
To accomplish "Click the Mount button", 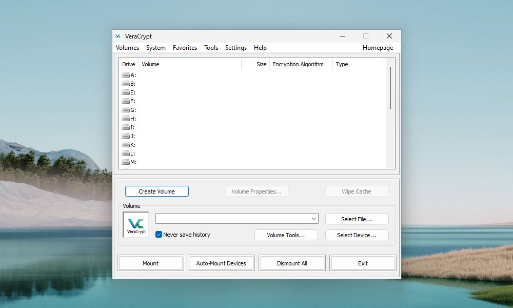I will click(x=150, y=263).
